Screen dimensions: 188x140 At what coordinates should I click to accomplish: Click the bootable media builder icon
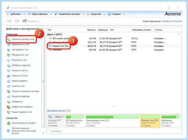9,131
